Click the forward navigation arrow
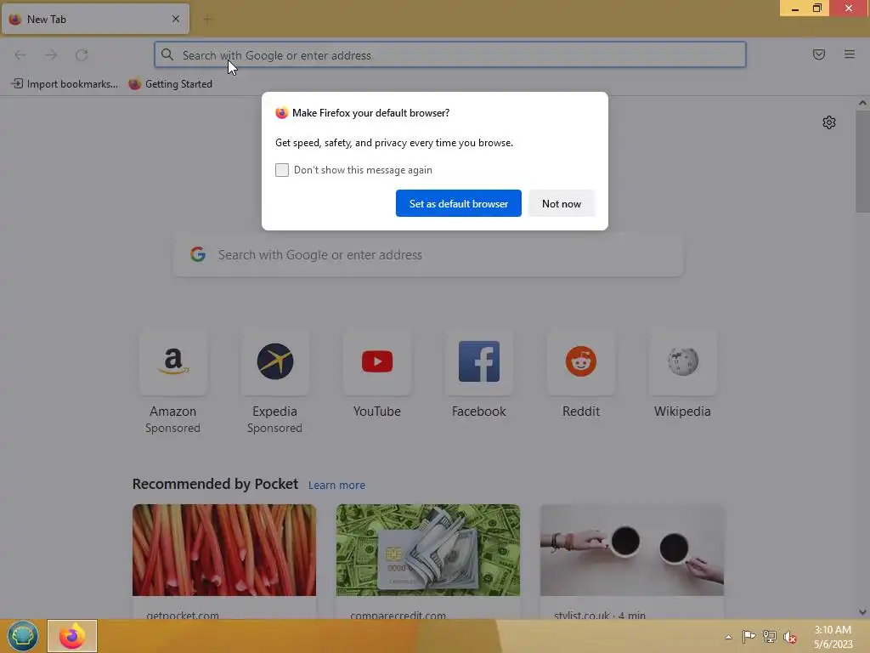Screen dimensions: 870x653 pos(51,54)
